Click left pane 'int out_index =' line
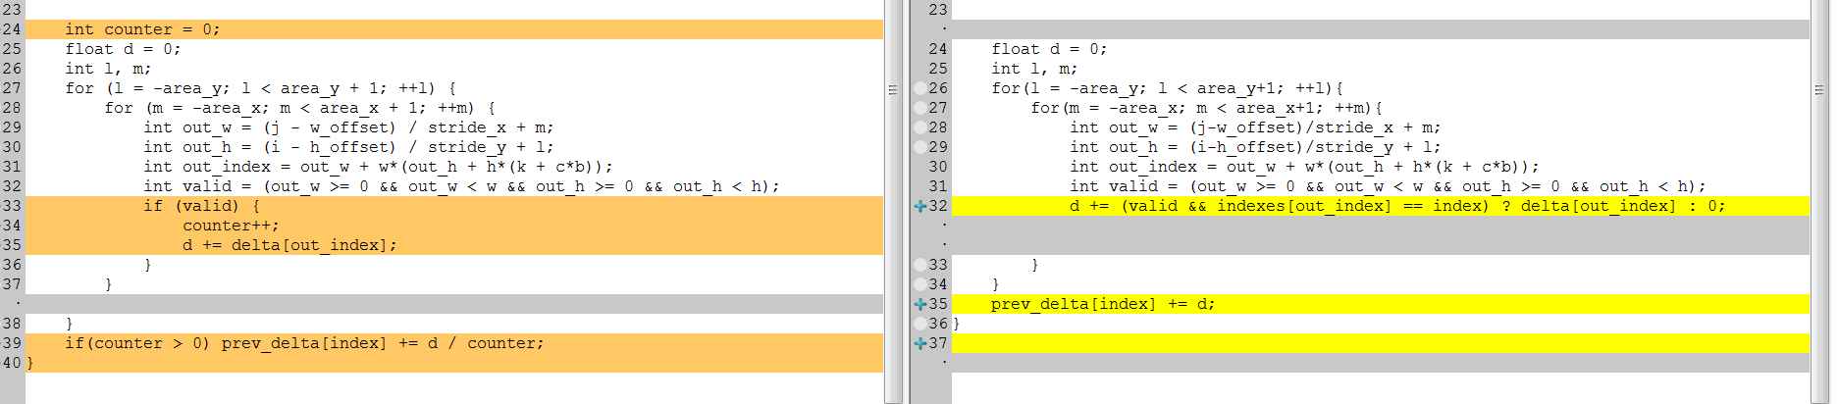This screenshot has width=1838, height=404. [x=378, y=167]
